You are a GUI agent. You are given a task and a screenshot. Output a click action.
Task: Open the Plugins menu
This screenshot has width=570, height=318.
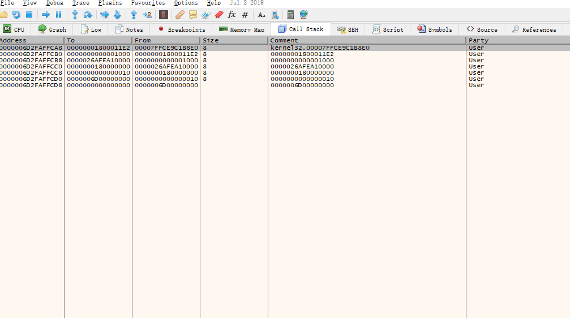point(110,3)
